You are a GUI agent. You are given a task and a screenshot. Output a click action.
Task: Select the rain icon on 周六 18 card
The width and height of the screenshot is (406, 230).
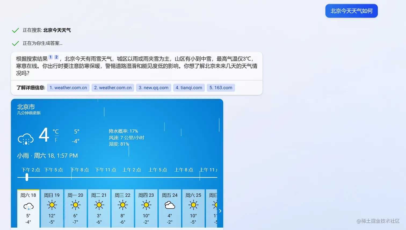28,206
